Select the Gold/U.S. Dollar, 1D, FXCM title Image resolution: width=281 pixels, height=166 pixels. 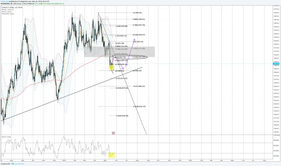point(12,7)
